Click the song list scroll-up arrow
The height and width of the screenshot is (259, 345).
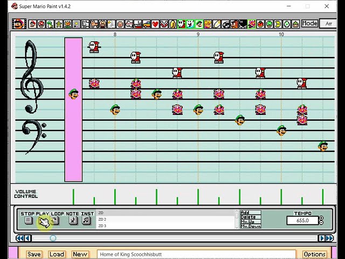tap(237, 211)
